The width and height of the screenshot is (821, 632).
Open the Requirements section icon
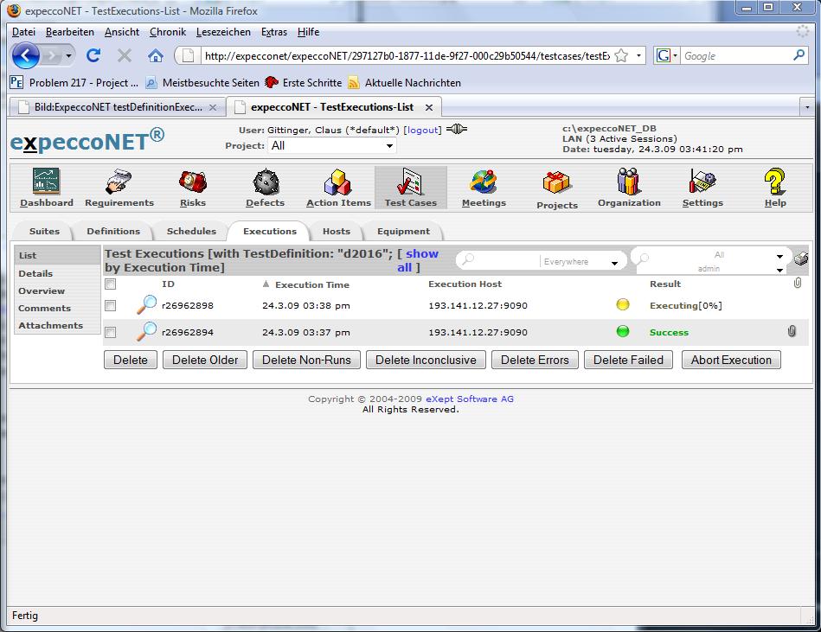(119, 182)
